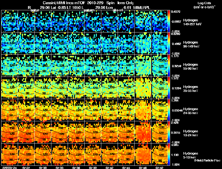Image resolution: width=222 pixels, height=169 pixels.
Task: Pick the Hydrogen 55-90 keV panel at 07:48
Action: tap(143, 66)
